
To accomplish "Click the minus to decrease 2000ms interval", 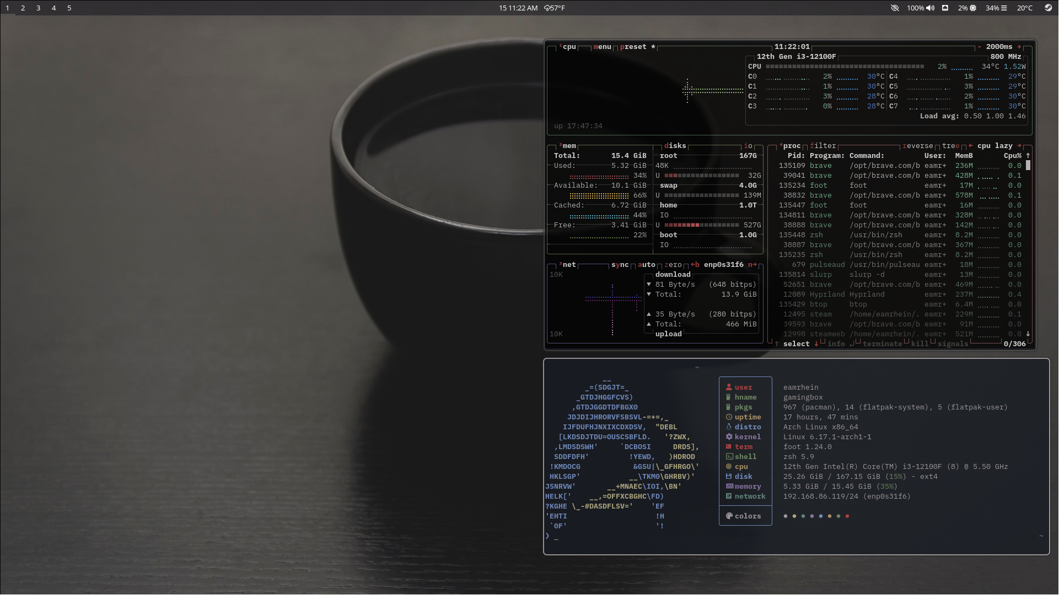I will (980, 47).
